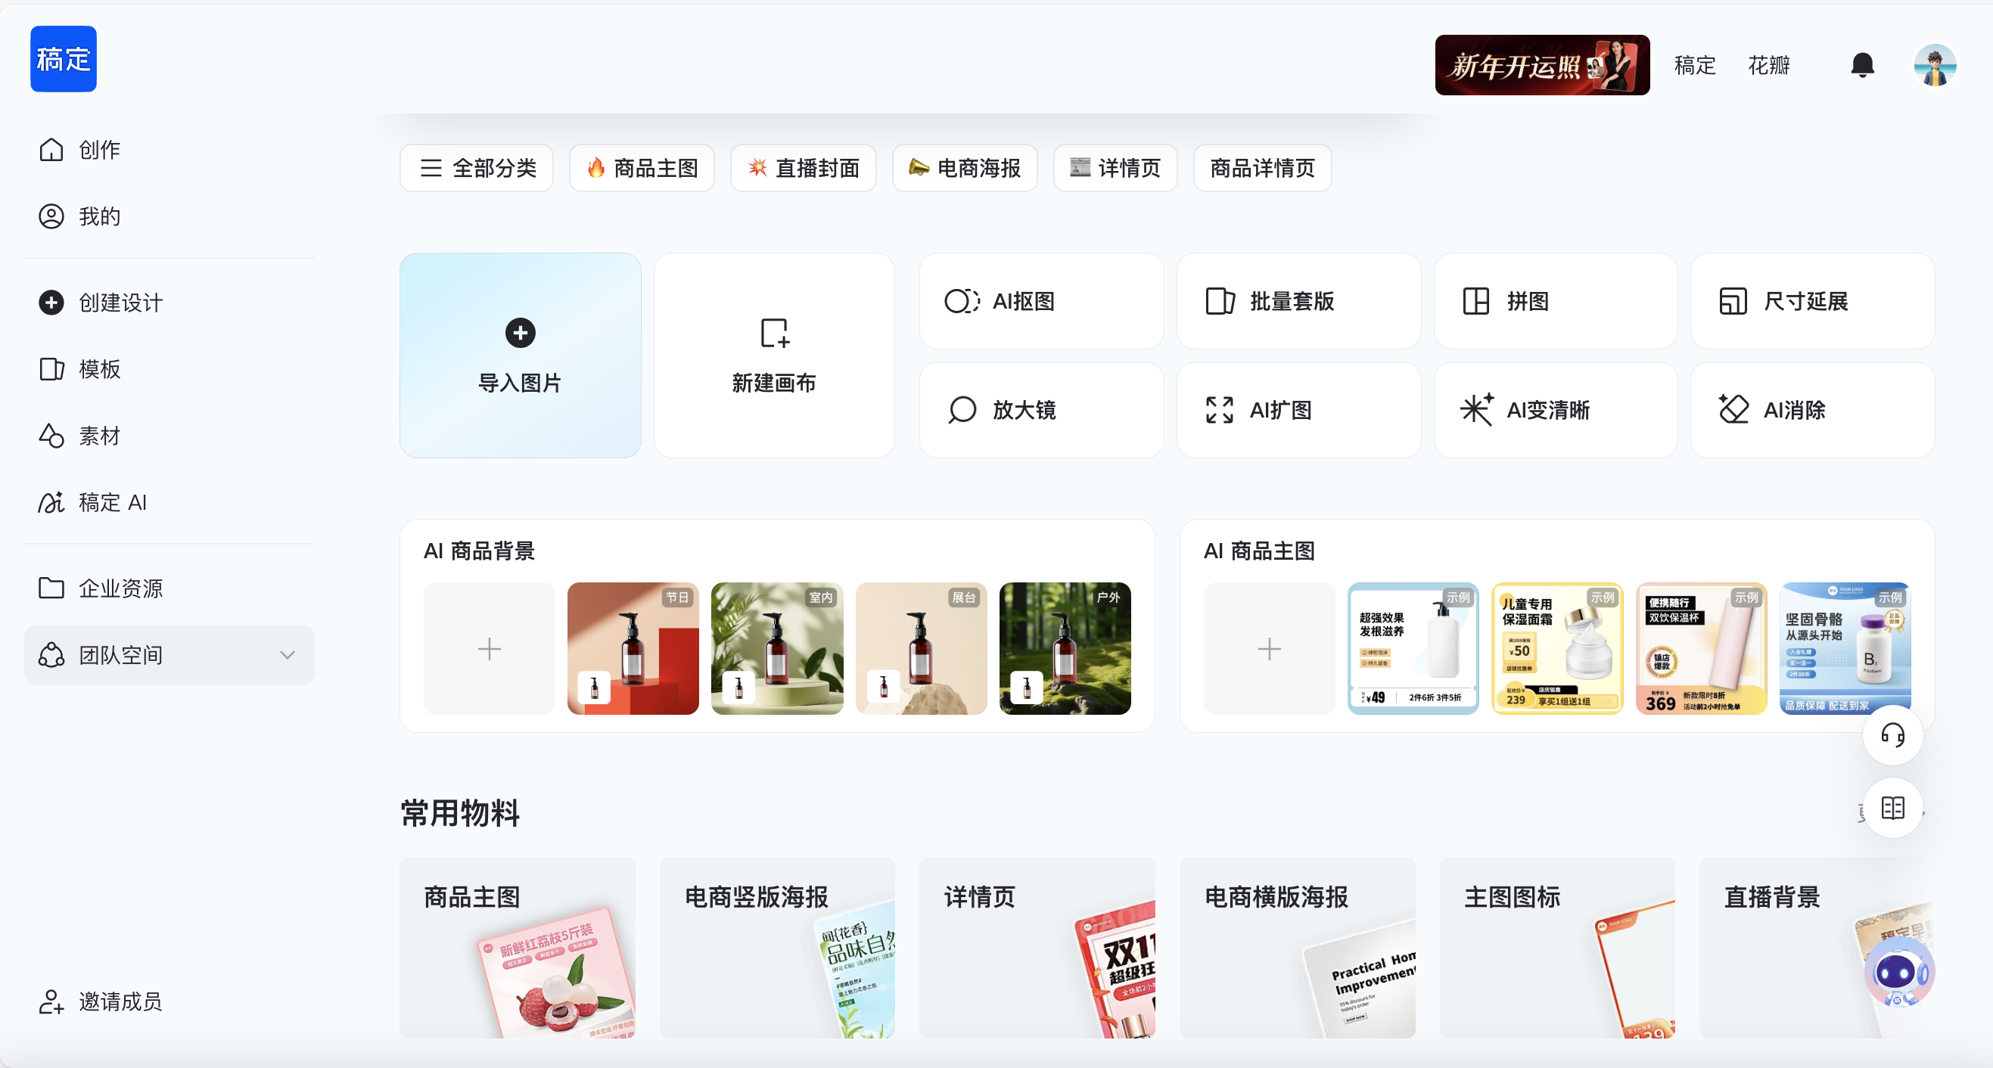Expand the 团队空间 dropdown chevron
This screenshot has width=1993, height=1068.
tap(287, 655)
